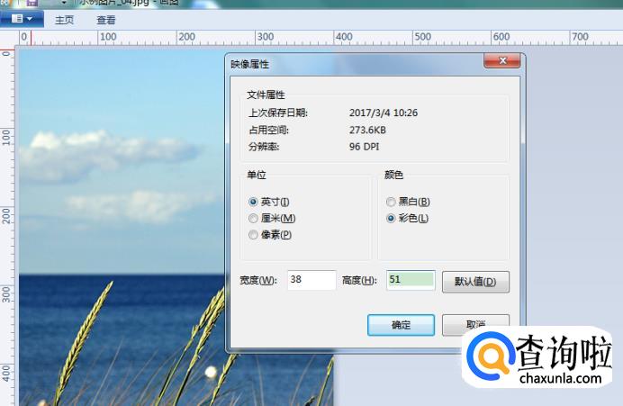Switch to the 查看 ribbon tab

tap(106, 20)
